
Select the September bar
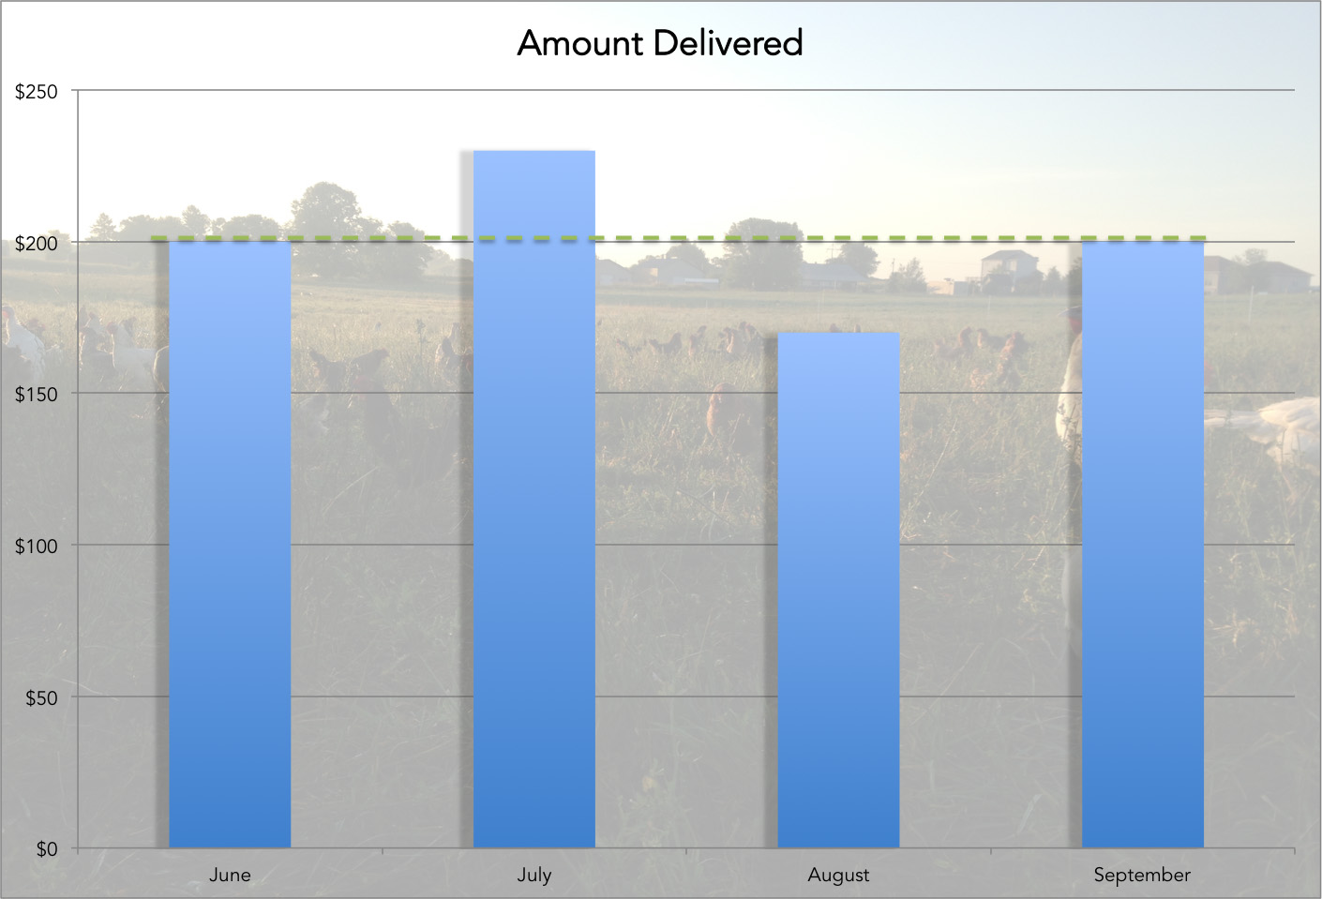click(x=1142, y=544)
